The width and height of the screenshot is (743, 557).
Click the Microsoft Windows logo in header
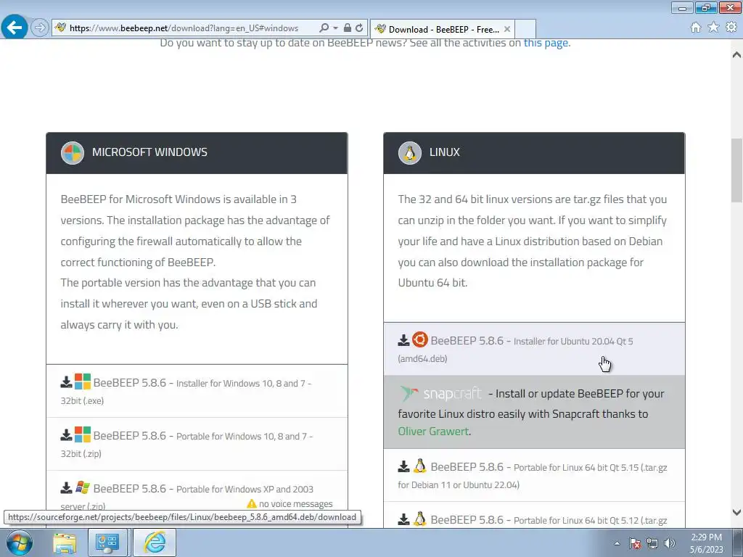pos(73,152)
